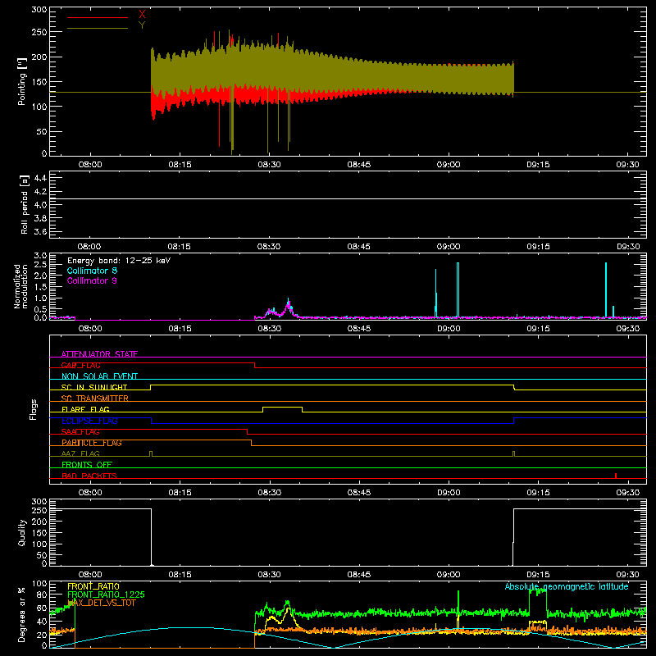This screenshot has width=656, height=656.
Task: Click the first AA7_FLAG pulse near 08:10
Action: coord(151,453)
